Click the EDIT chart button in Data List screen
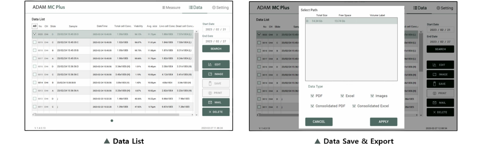 [x=216, y=64]
